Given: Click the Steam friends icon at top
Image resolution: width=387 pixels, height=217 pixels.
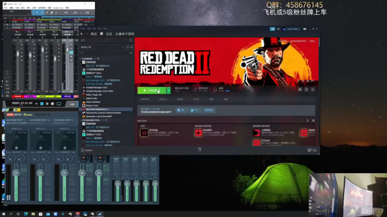Looking at the screenshot, I should click(279, 29).
